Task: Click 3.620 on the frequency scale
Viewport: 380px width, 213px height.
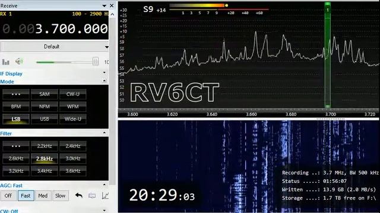Action: pyautogui.click(x=172, y=114)
